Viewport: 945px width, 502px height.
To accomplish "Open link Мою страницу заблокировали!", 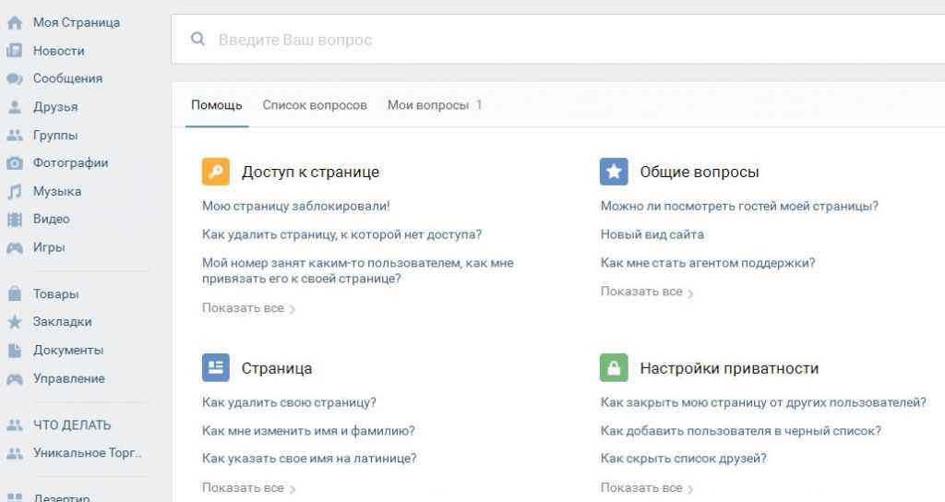I will click(295, 206).
